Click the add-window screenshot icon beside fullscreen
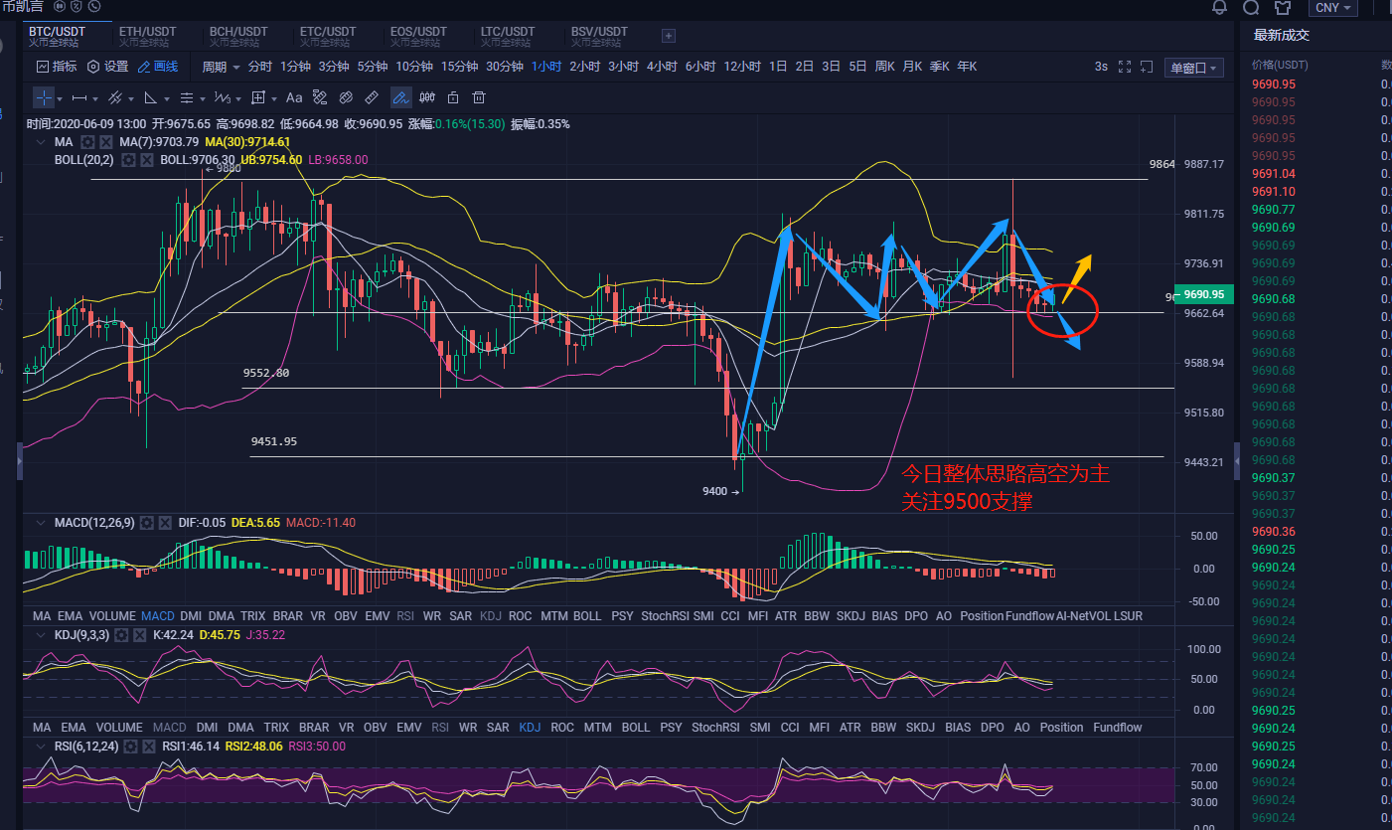The width and height of the screenshot is (1392, 830). click(1149, 67)
